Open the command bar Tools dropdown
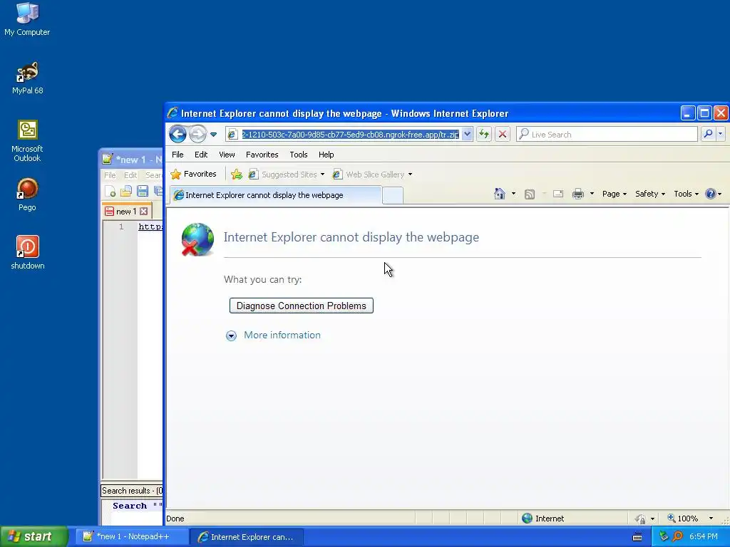Image resolution: width=730 pixels, height=547 pixels. [x=686, y=194]
